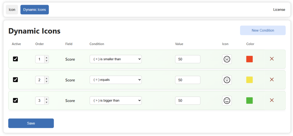Uncheck Active for the first condition
The width and height of the screenshot is (293, 136).
click(15, 59)
